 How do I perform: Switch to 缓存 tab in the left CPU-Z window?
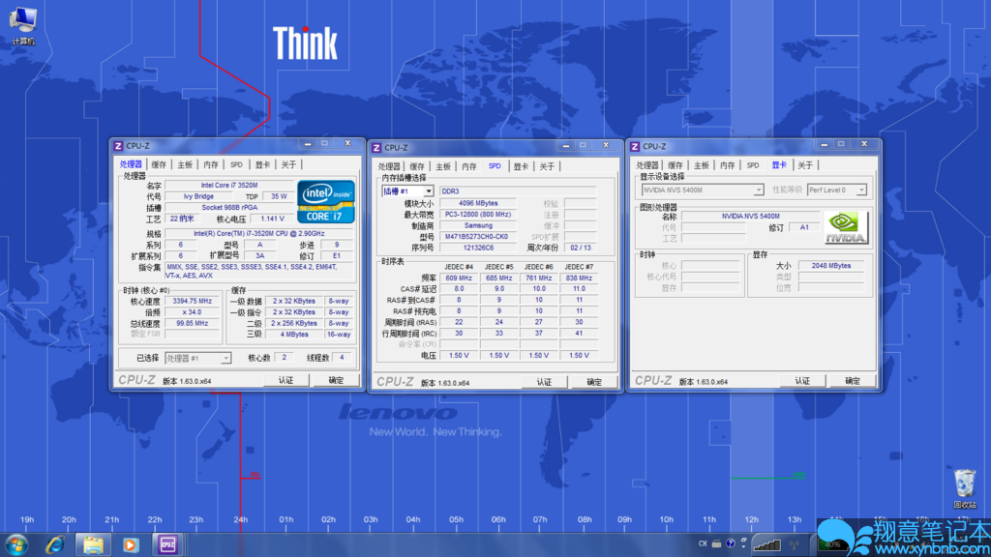click(x=159, y=165)
